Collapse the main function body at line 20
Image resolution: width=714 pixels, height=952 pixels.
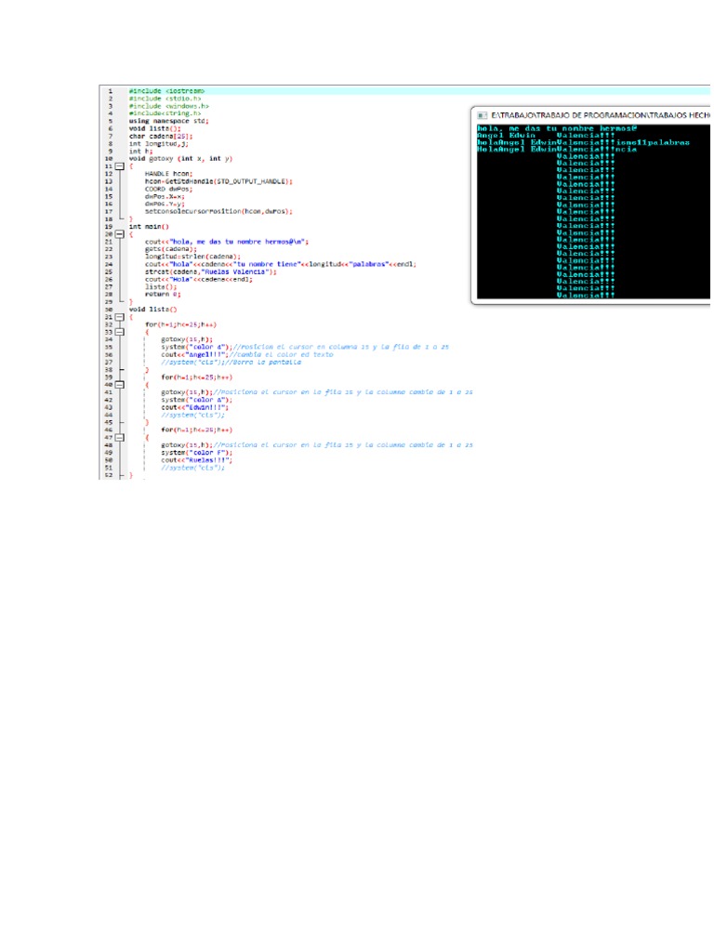(x=119, y=233)
